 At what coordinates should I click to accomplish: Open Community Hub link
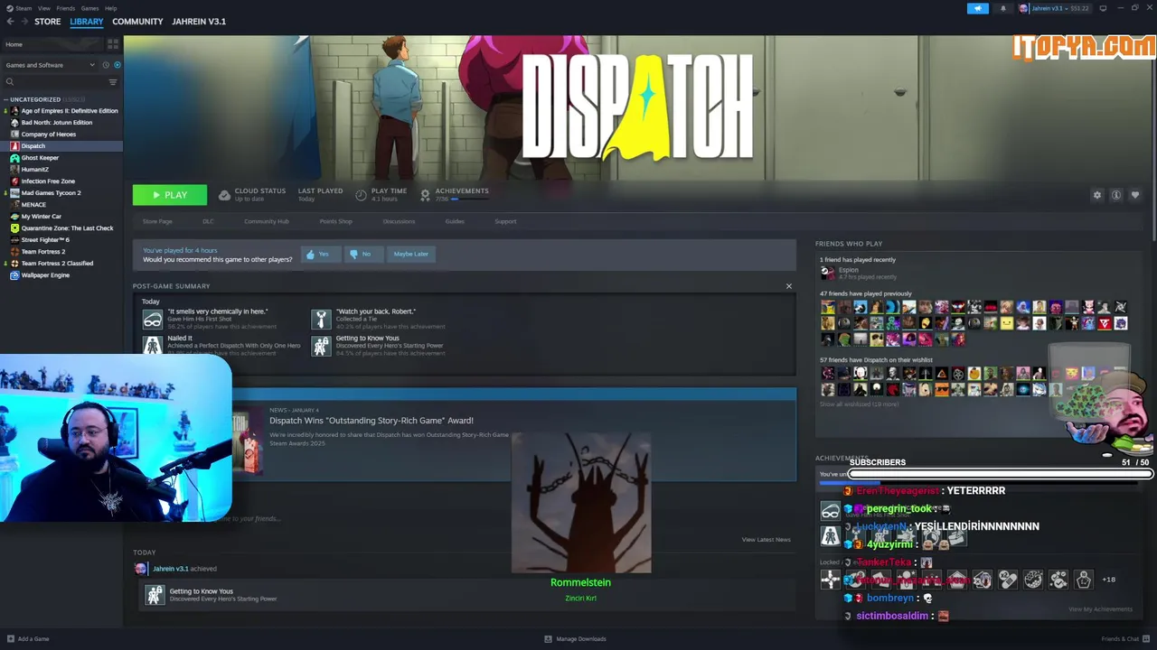[x=266, y=221]
